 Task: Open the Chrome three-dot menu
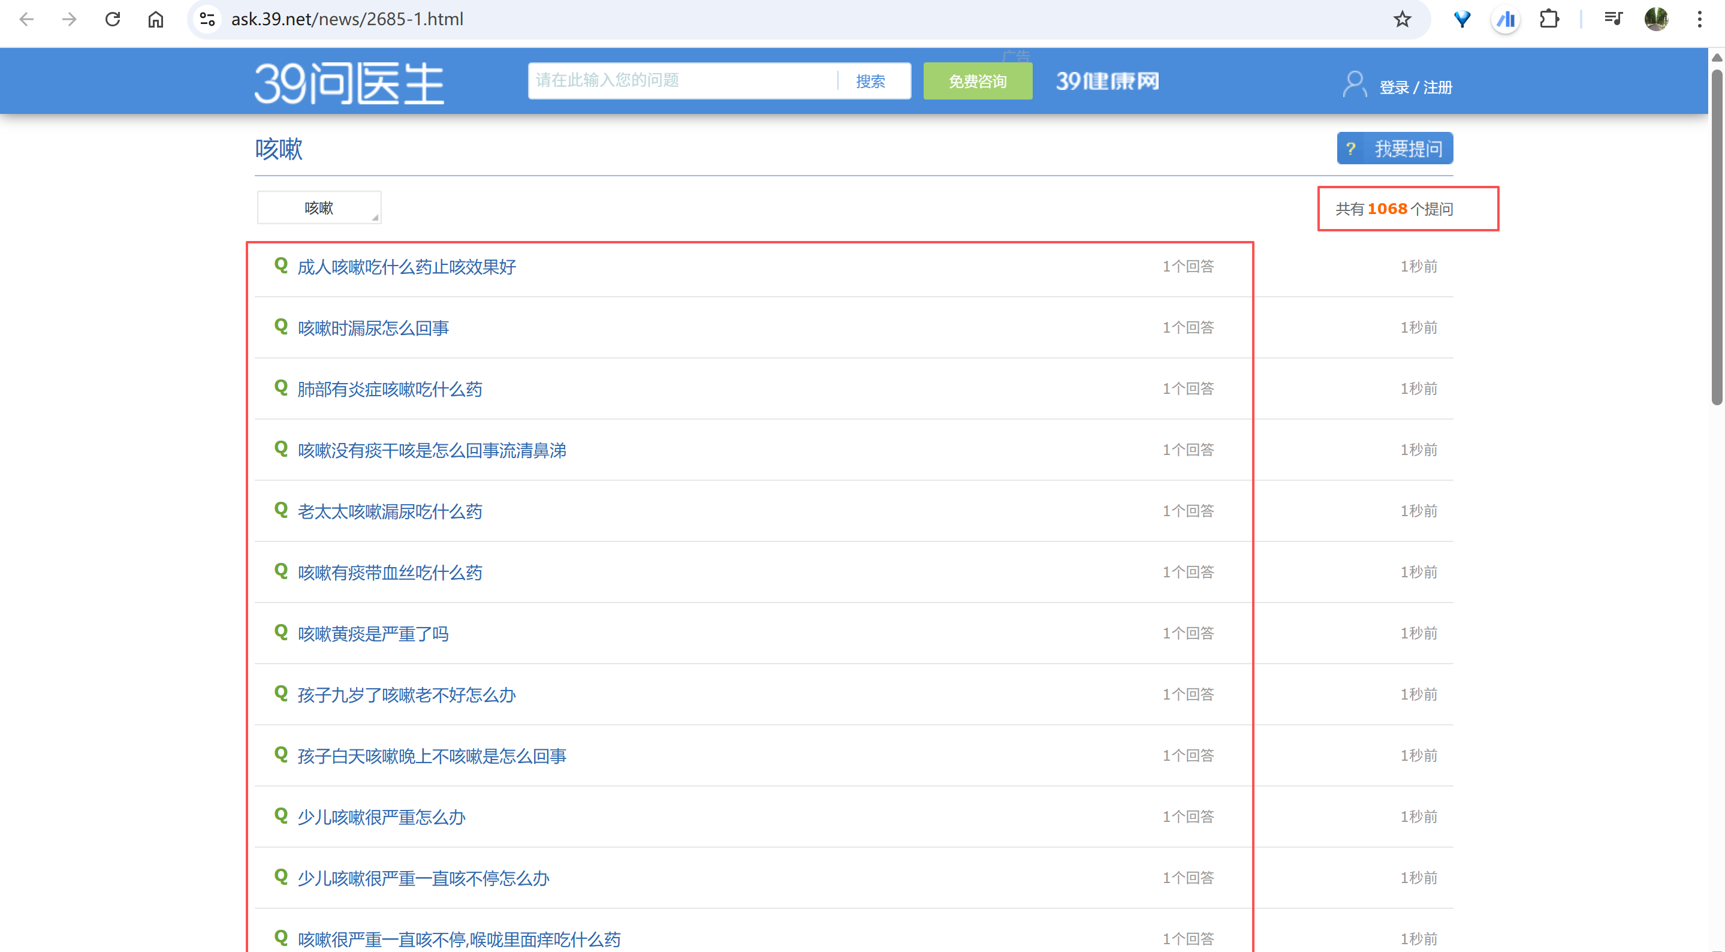point(1699,19)
